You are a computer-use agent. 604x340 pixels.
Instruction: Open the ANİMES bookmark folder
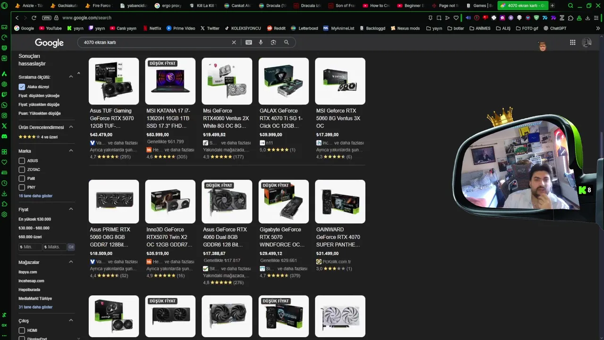(480, 28)
